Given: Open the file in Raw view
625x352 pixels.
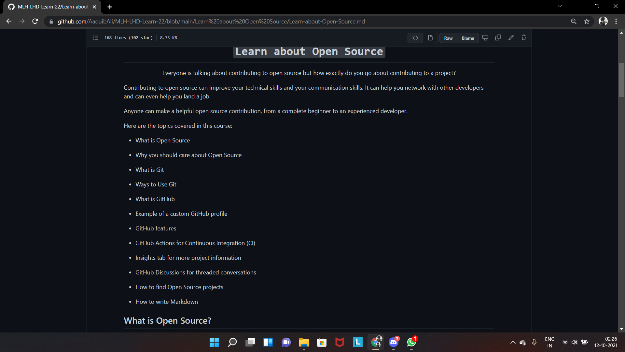Looking at the screenshot, I should [x=448, y=38].
